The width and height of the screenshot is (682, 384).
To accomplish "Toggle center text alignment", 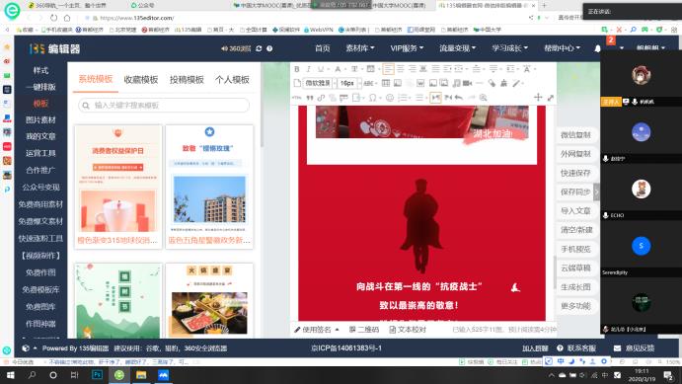I will tap(401, 69).
